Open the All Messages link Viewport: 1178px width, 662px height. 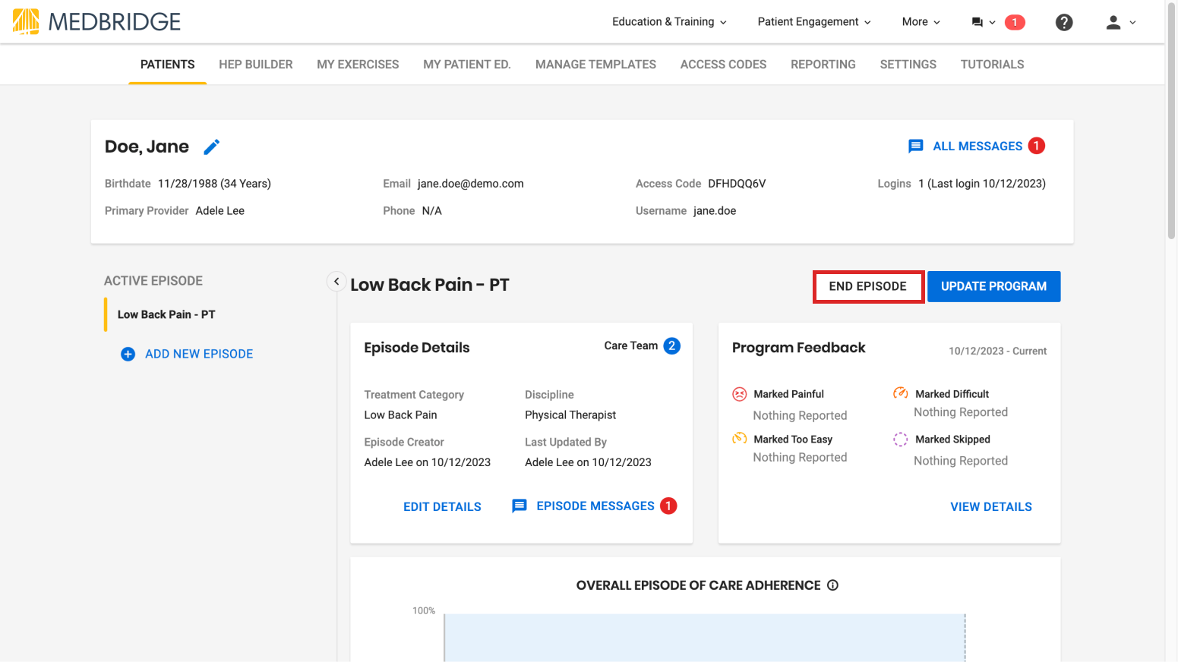(977, 146)
